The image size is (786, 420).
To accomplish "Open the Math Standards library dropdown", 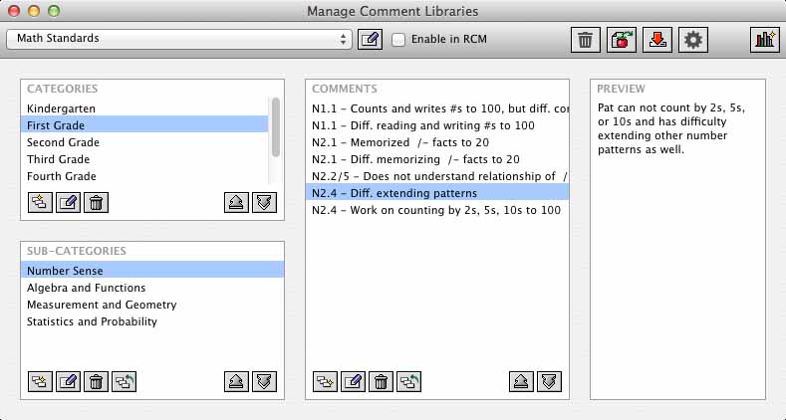I will (x=179, y=39).
